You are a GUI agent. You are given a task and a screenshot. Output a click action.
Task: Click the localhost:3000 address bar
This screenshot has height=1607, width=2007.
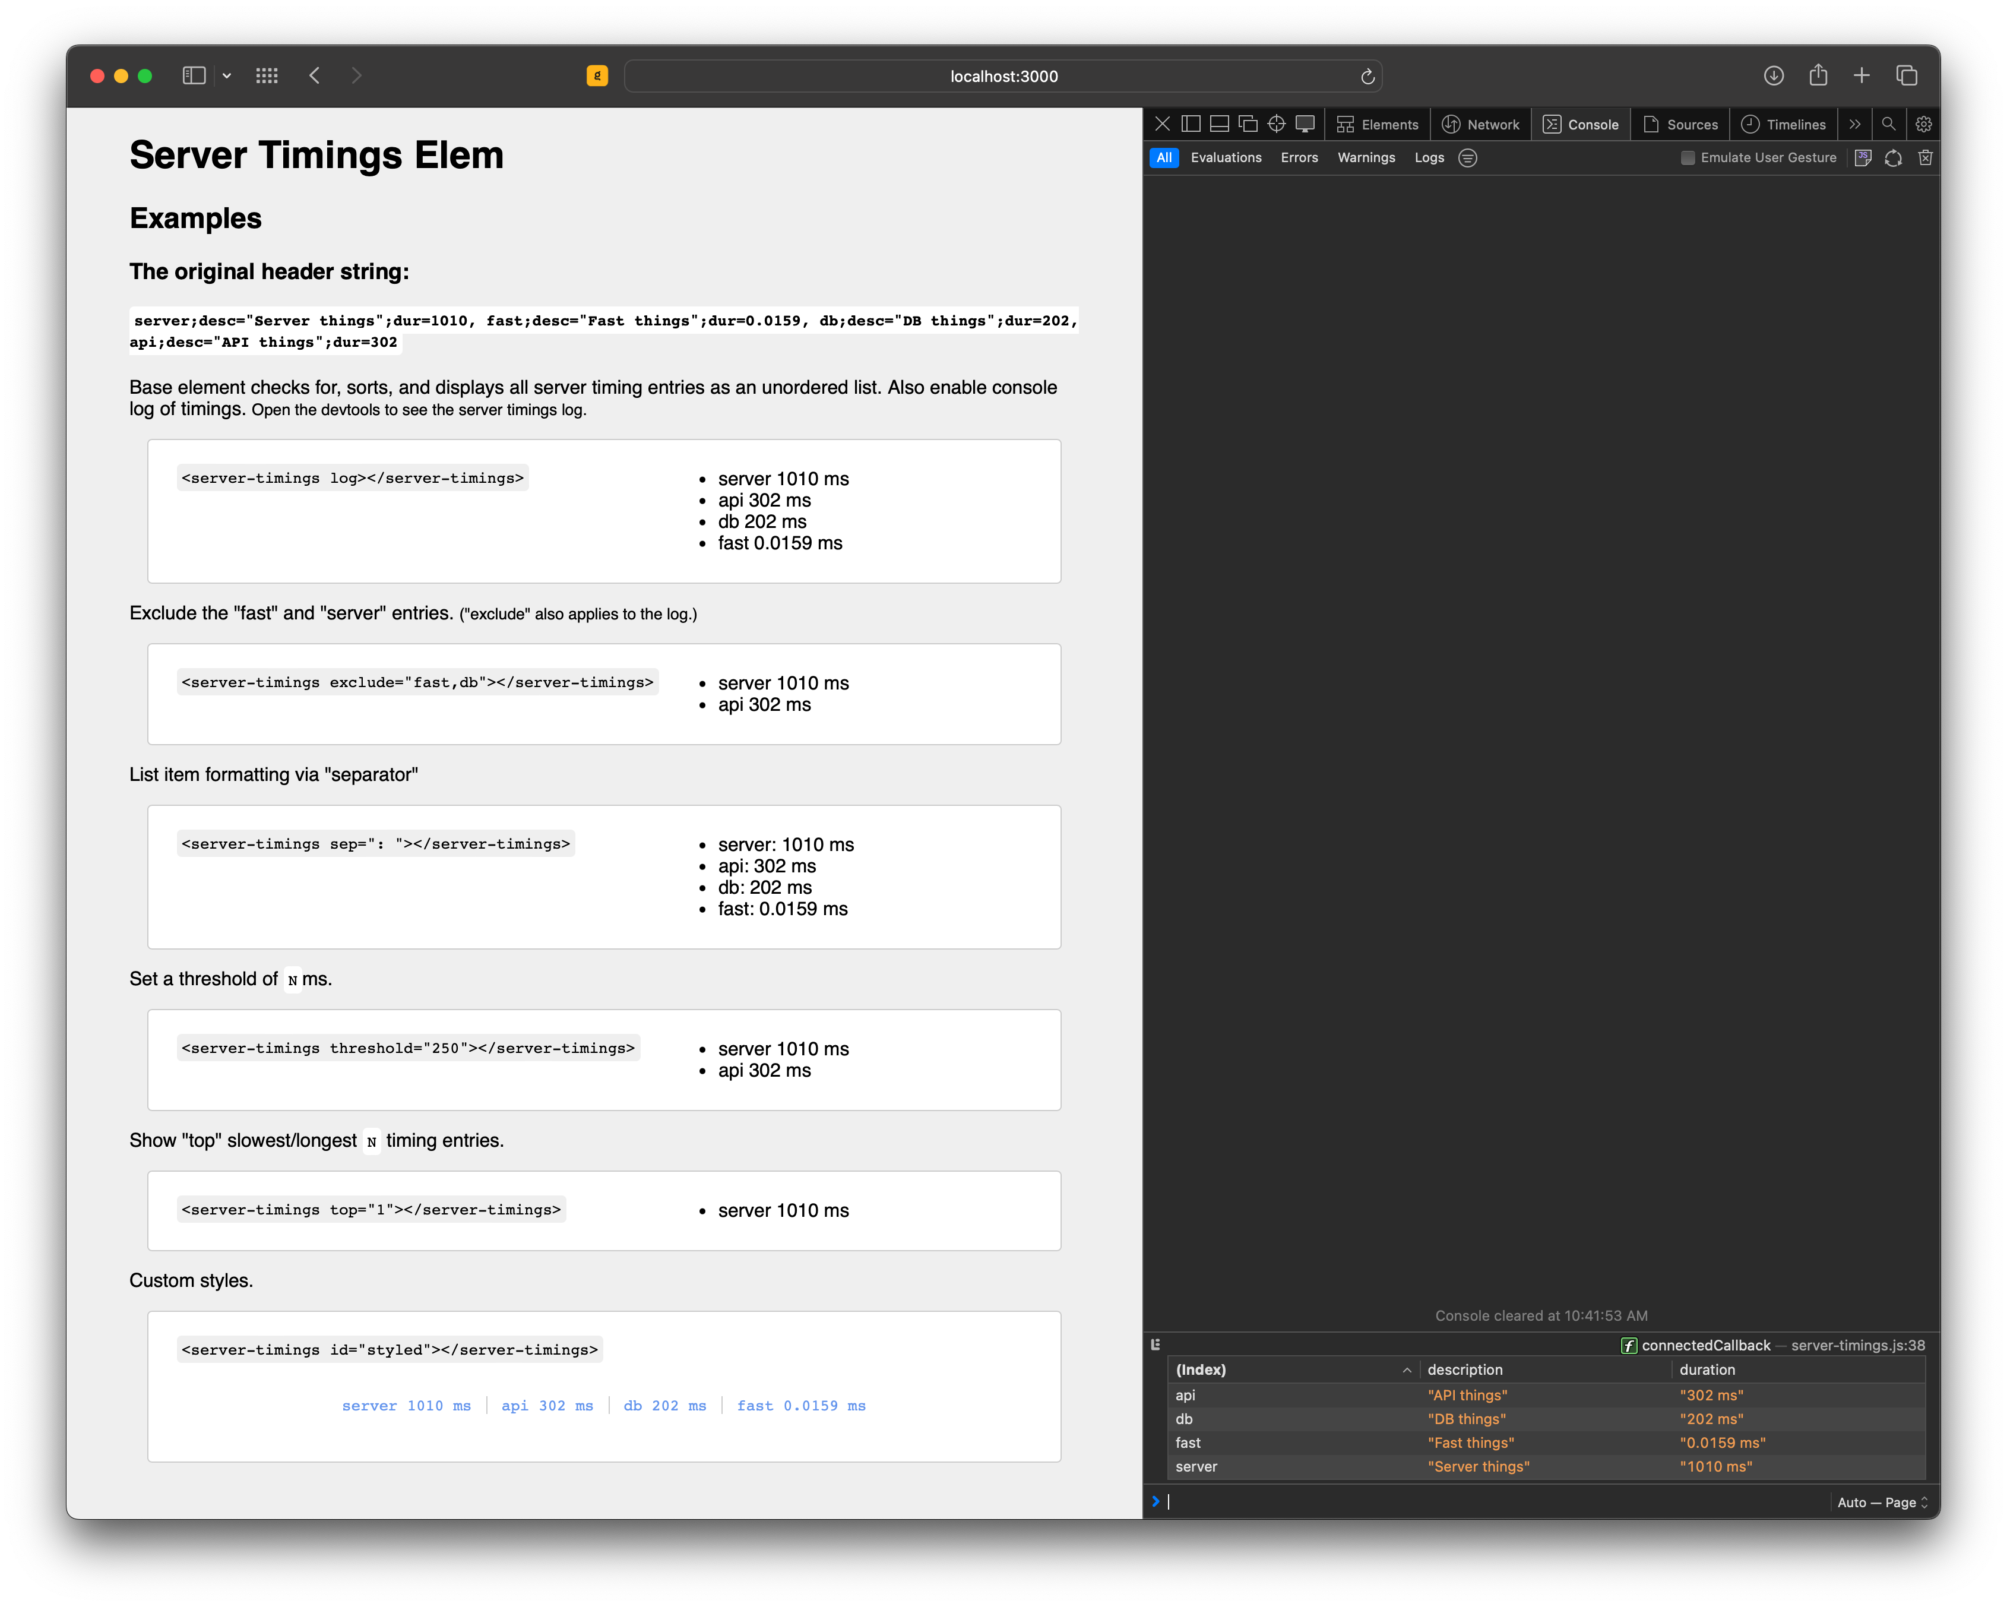click(1002, 77)
